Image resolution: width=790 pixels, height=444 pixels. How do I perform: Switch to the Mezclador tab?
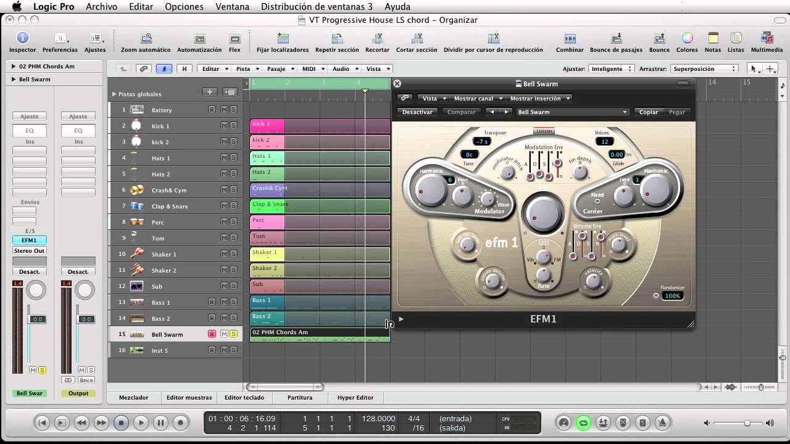(x=133, y=398)
